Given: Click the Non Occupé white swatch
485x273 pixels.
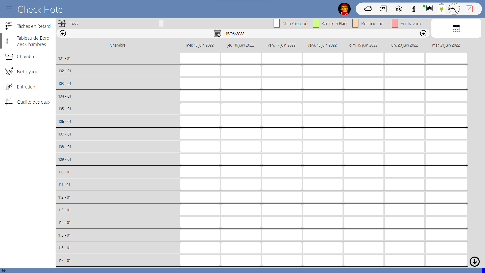Looking at the screenshot, I should [x=277, y=23].
